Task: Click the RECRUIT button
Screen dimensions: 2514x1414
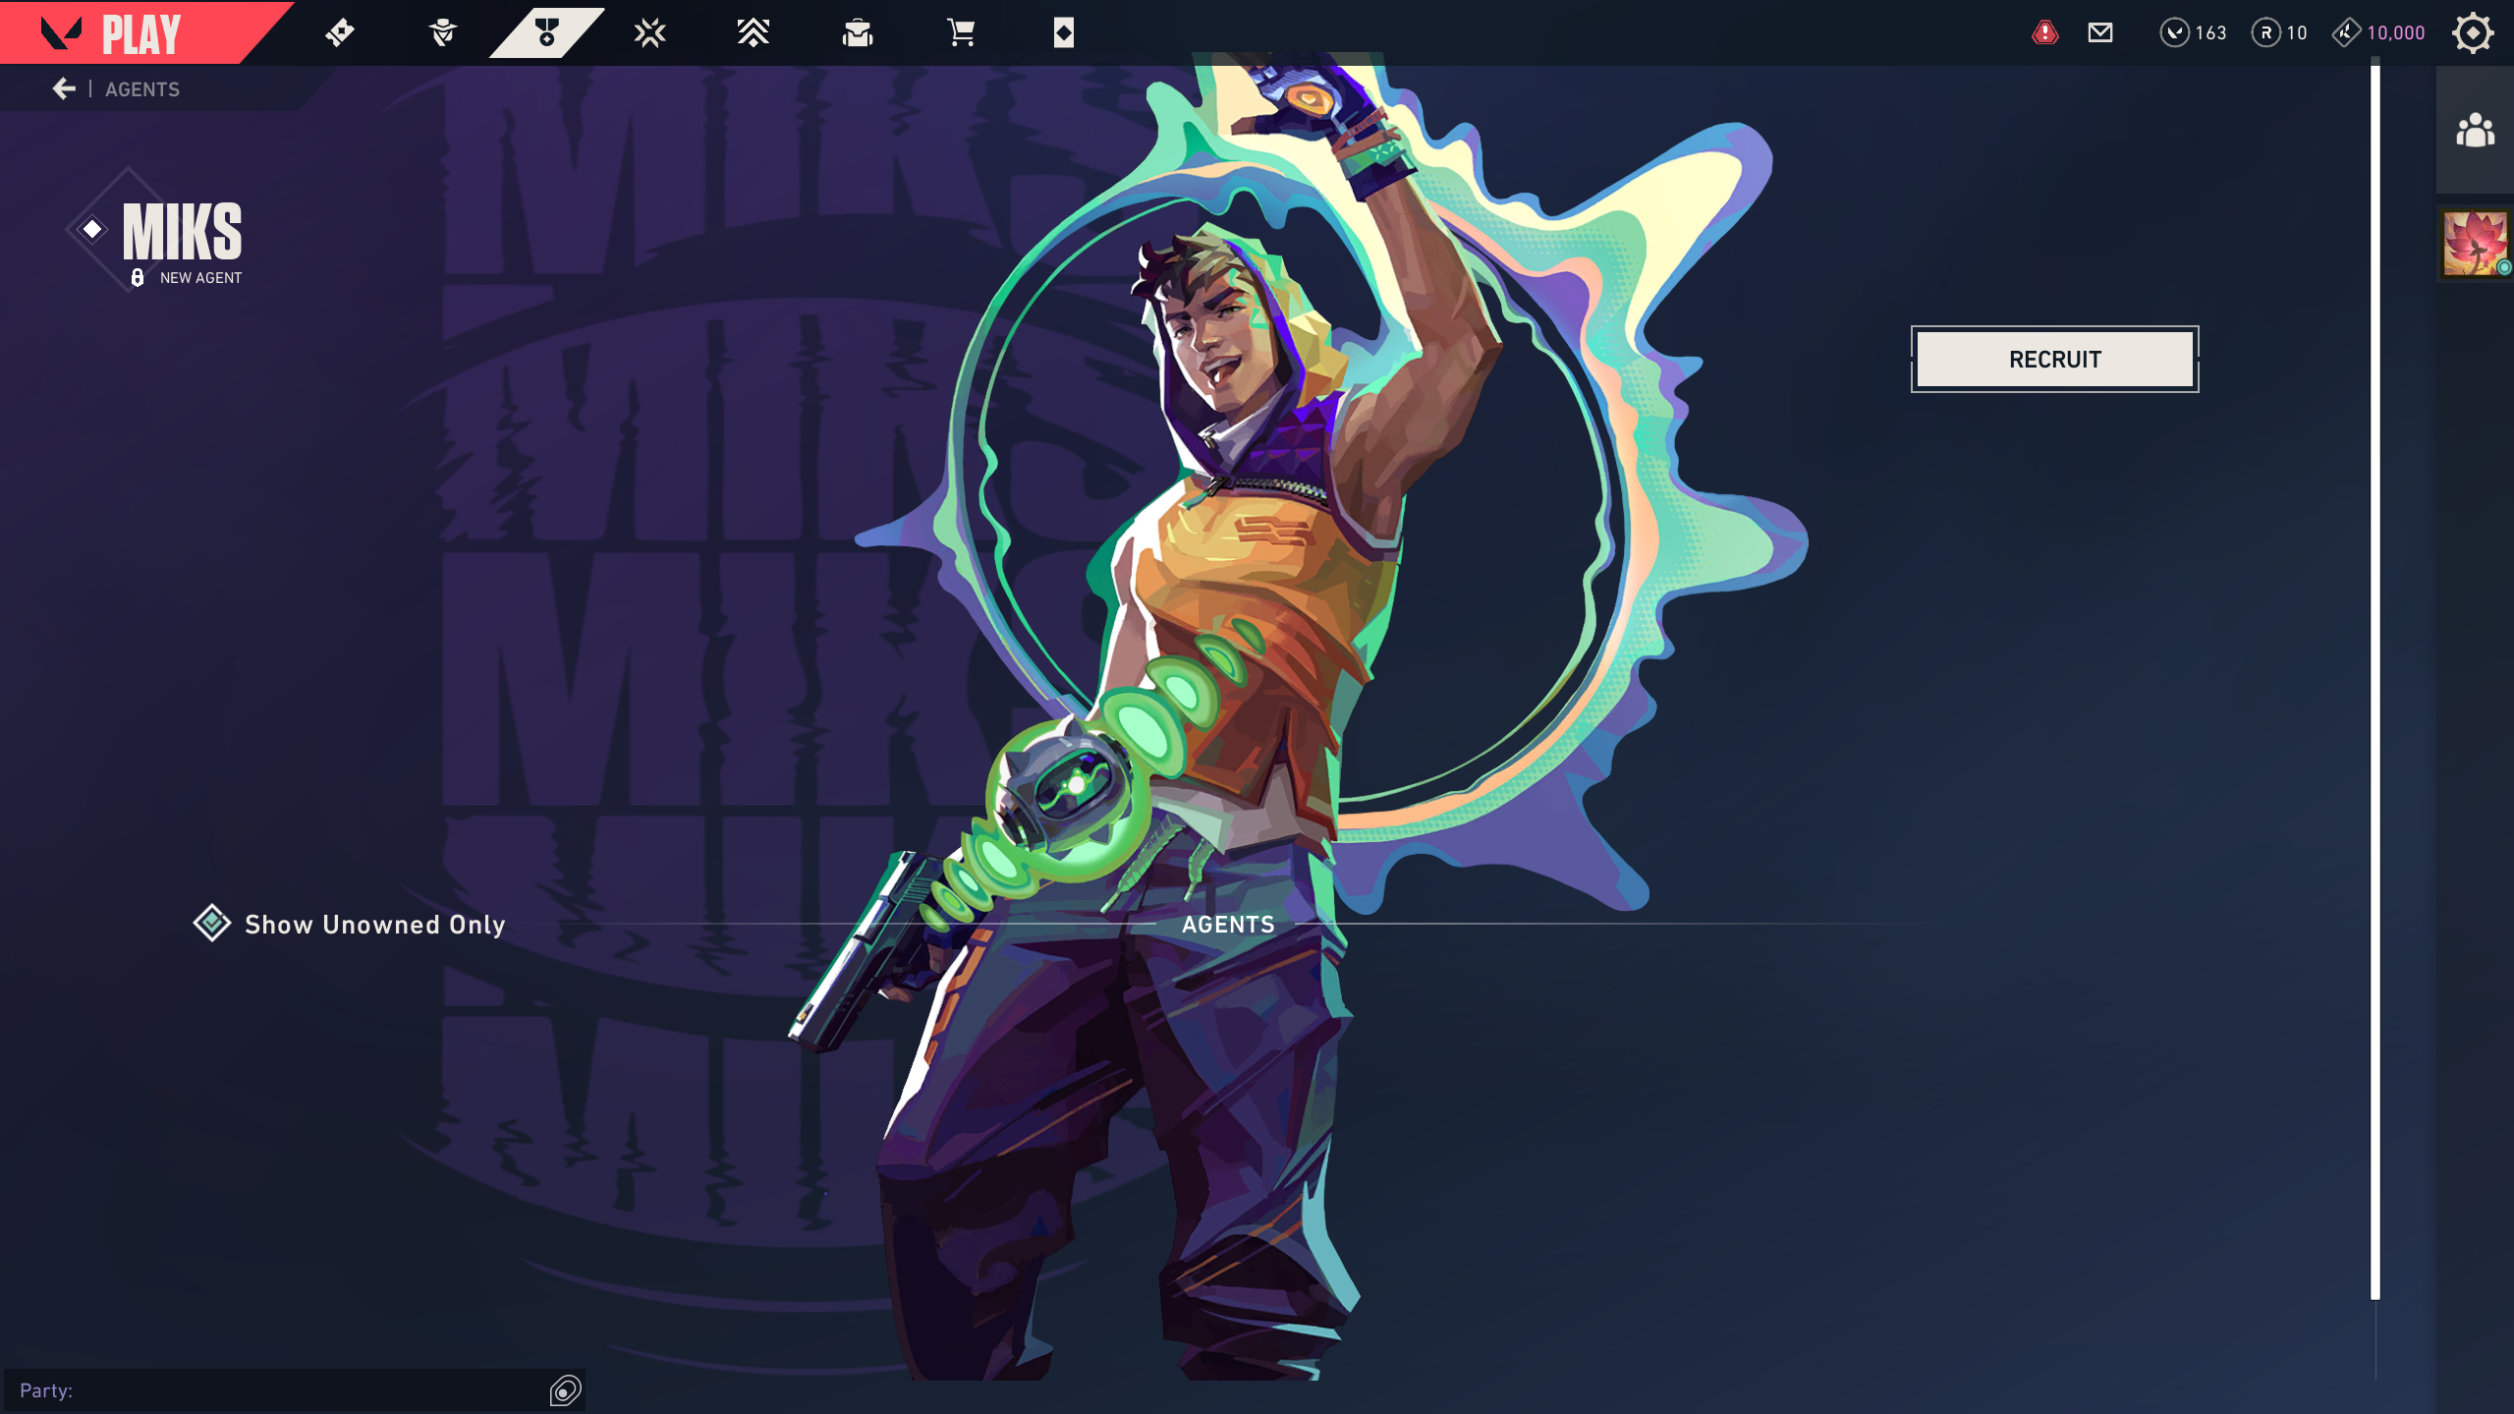Action: (2054, 359)
